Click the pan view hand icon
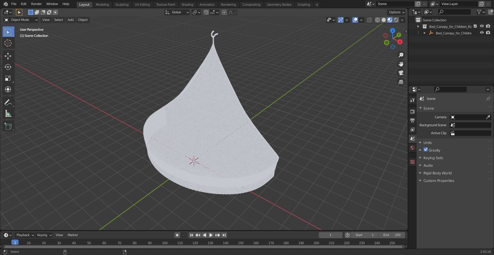This screenshot has height=255, width=494. pyautogui.click(x=401, y=64)
